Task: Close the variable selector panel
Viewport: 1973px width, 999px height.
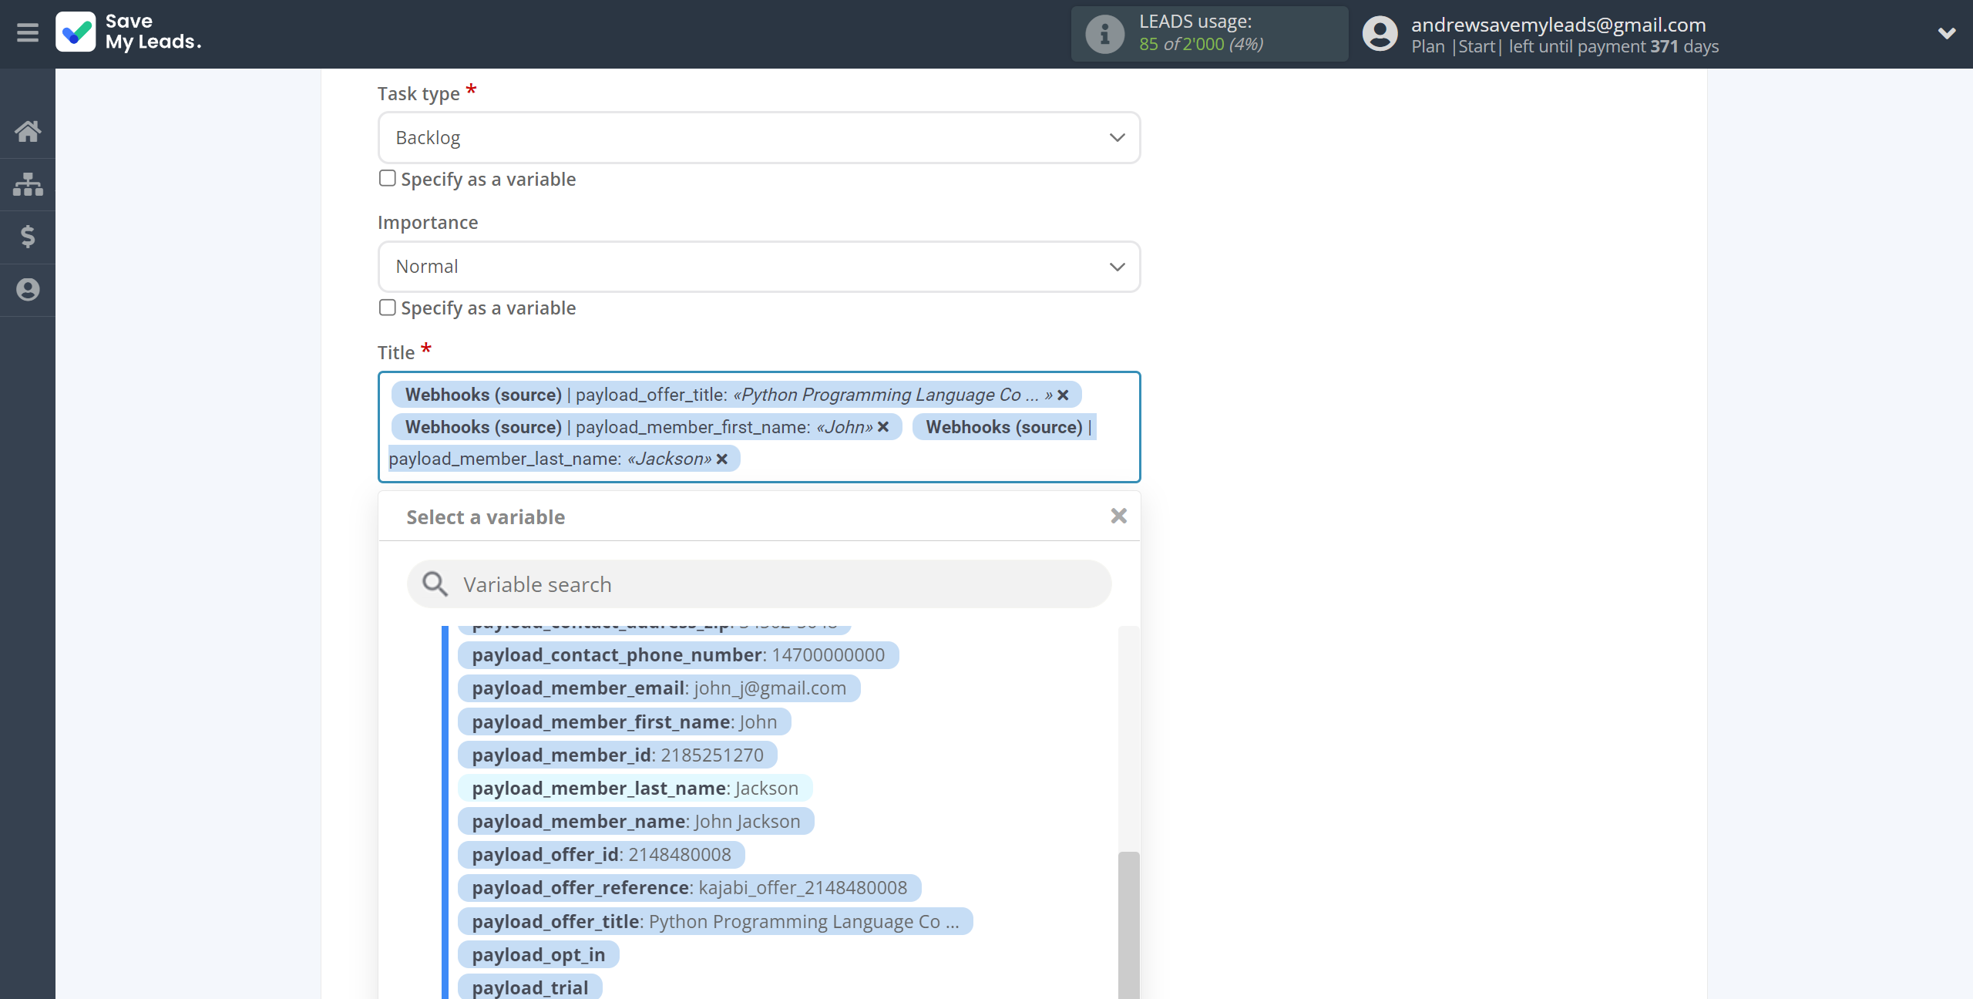Action: pyautogui.click(x=1118, y=516)
